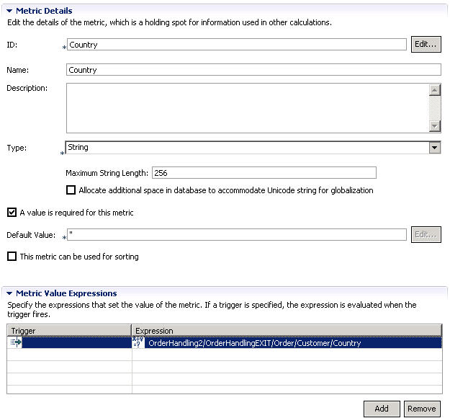Click the Add button
This screenshot has height=418, width=450.
click(382, 408)
